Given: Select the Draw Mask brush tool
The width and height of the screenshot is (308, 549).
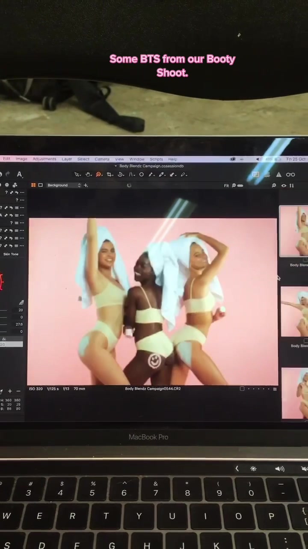Looking at the screenshot, I should click(162, 175).
